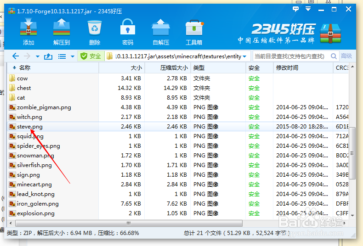Screen dimensions: 363x246
Task: Click the image icon beside witch.png
Action: point(12,117)
